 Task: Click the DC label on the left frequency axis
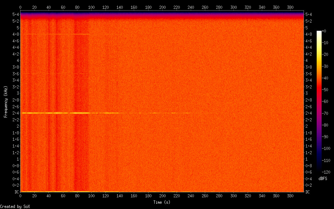(16, 192)
